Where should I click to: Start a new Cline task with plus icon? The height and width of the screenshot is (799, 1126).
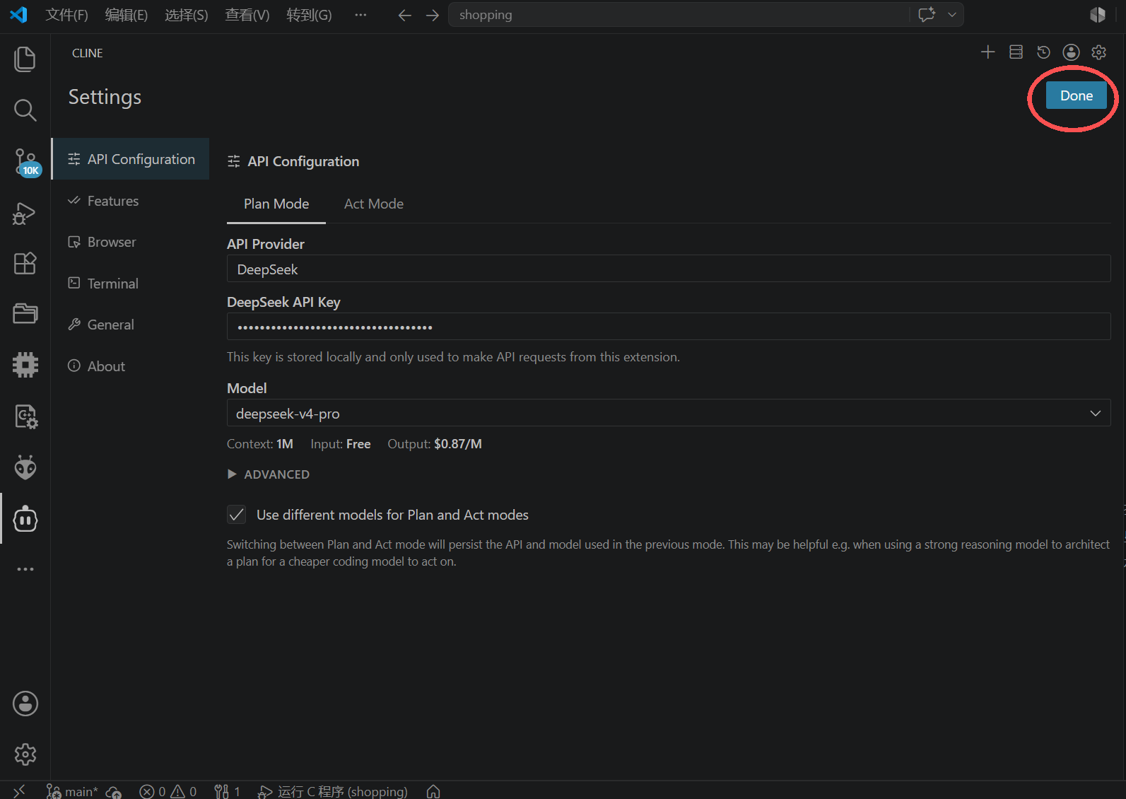coord(987,52)
